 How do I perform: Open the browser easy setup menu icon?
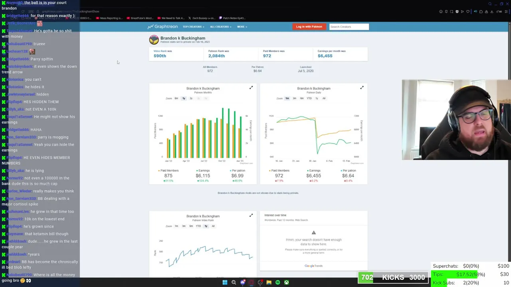506,12
